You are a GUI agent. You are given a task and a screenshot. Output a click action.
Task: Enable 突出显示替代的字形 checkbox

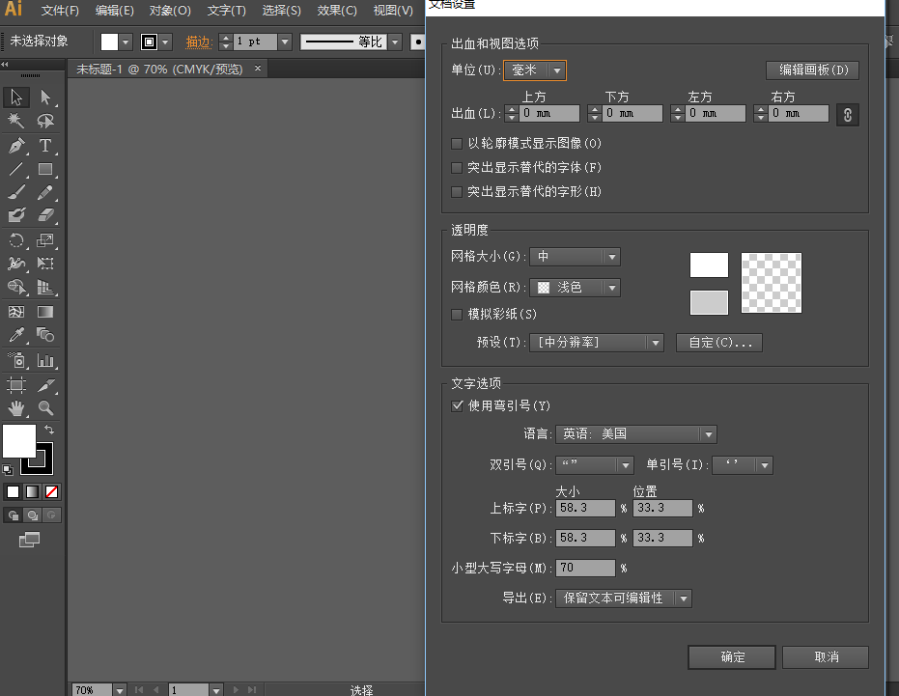(x=457, y=191)
